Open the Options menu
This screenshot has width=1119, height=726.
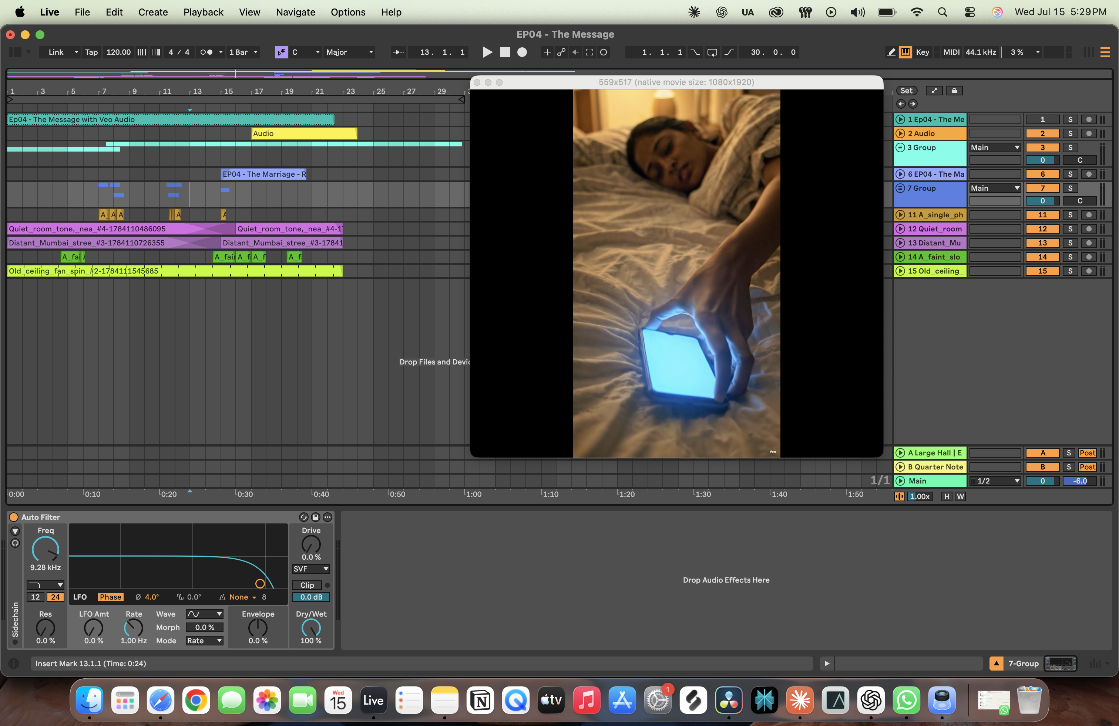348,12
